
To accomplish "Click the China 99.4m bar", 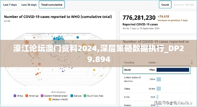I will pos(159,89).
